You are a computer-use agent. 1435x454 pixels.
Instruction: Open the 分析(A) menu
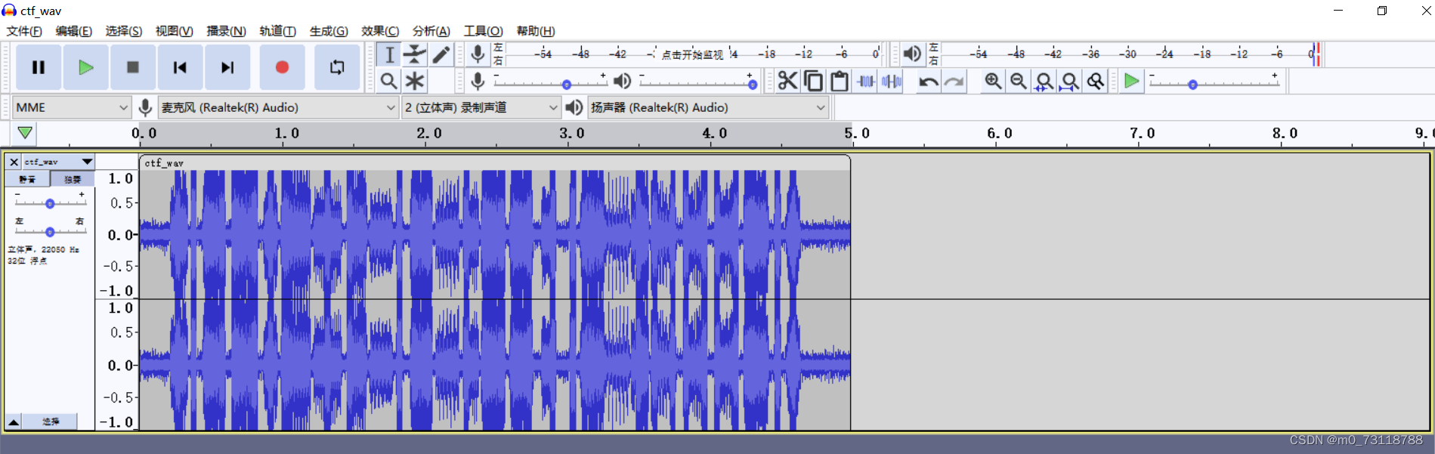(431, 31)
